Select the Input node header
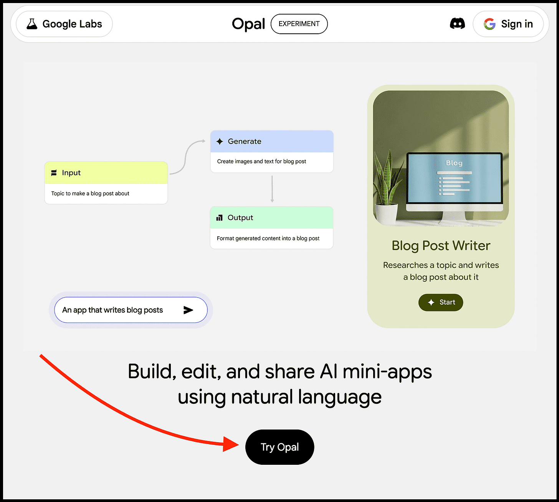This screenshot has width=559, height=502. pos(106,173)
